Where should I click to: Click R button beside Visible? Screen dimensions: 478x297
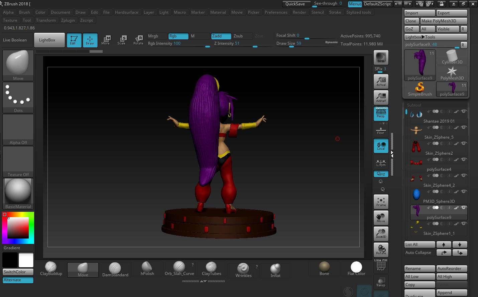click(x=464, y=29)
